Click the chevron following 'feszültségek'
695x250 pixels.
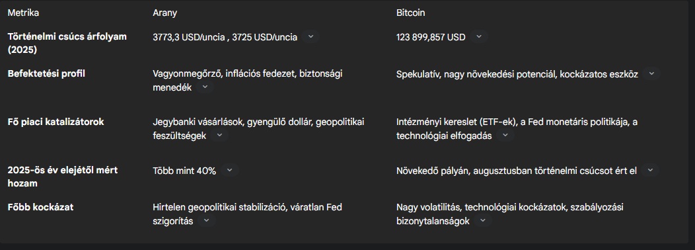pos(219,135)
